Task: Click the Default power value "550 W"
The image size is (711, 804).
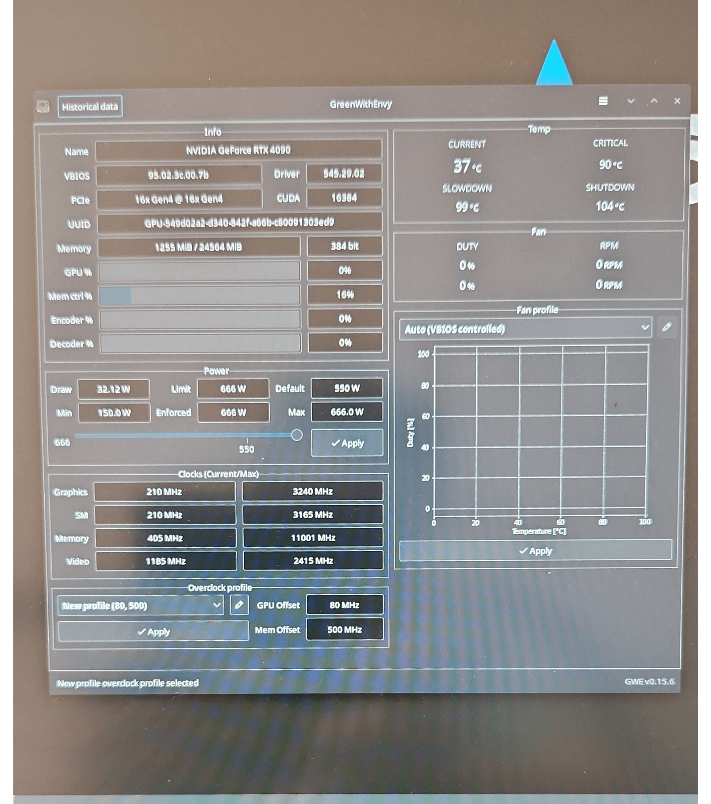Action: 346,389
